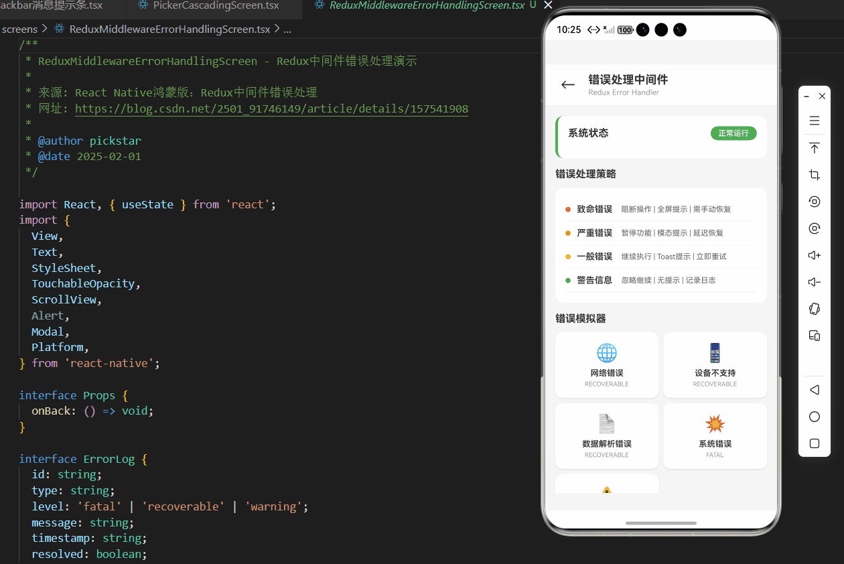Click the React icon on PickerCascadingScreen.tsx tab
The height and width of the screenshot is (564, 844).
(x=143, y=5)
